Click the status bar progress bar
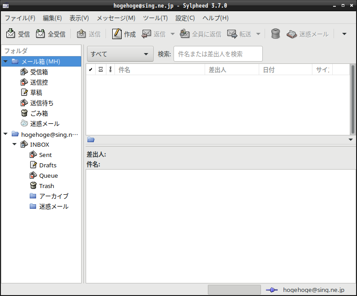The height and width of the screenshot is (296, 357). click(x=234, y=290)
